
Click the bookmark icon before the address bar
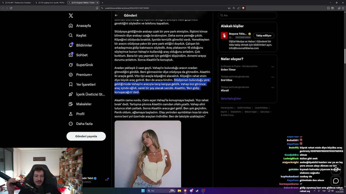97,8
